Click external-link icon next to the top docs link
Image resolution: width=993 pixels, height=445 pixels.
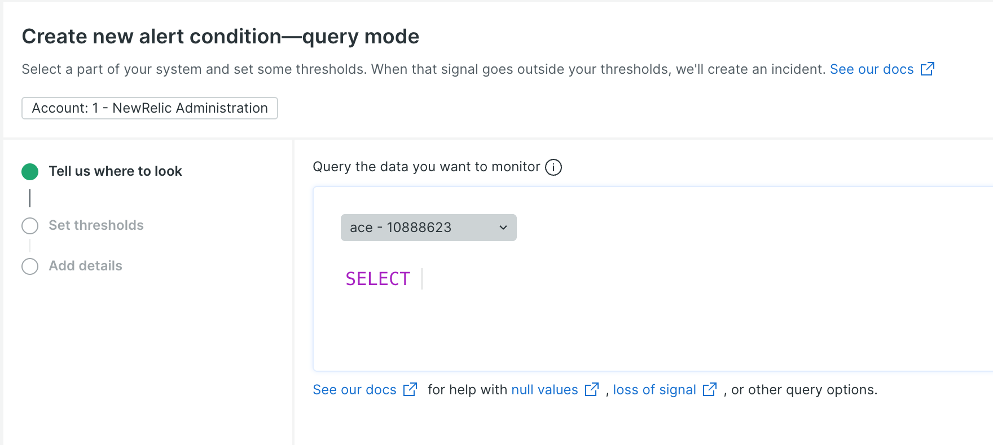click(927, 69)
